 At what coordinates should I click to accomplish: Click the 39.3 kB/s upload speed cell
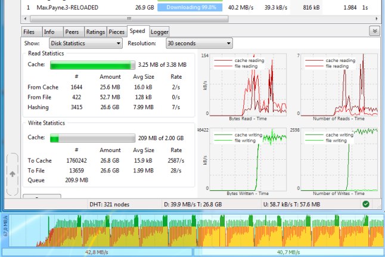click(x=276, y=8)
